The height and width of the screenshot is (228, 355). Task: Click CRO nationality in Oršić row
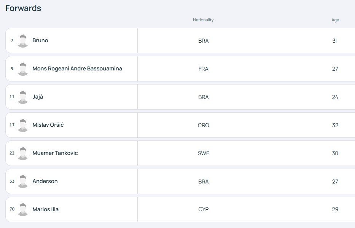[x=203, y=125]
